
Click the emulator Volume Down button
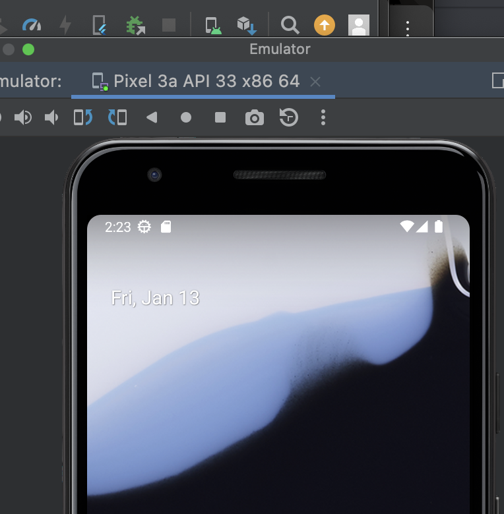point(51,117)
